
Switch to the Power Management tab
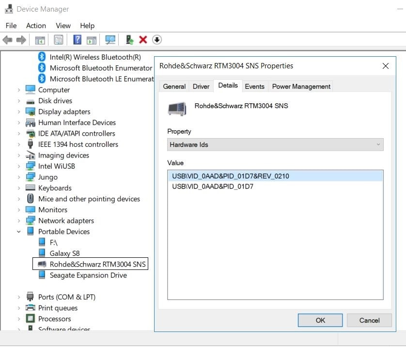[x=301, y=86]
